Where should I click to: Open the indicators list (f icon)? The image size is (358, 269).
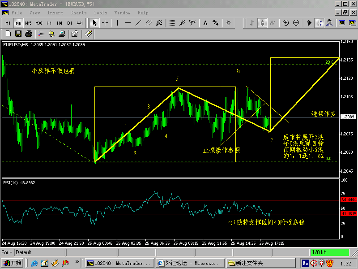[x=228, y=23]
